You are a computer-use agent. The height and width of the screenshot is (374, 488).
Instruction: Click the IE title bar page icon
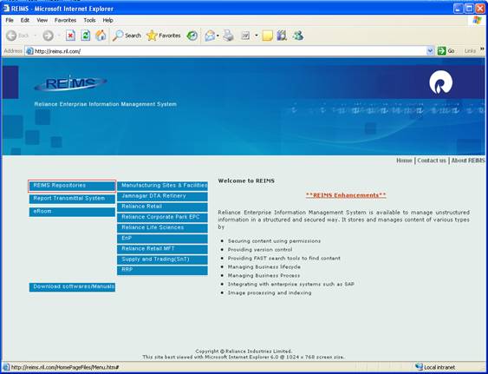[6, 8]
